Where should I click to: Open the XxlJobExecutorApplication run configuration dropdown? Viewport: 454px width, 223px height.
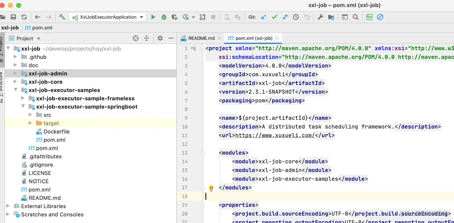coord(108,17)
